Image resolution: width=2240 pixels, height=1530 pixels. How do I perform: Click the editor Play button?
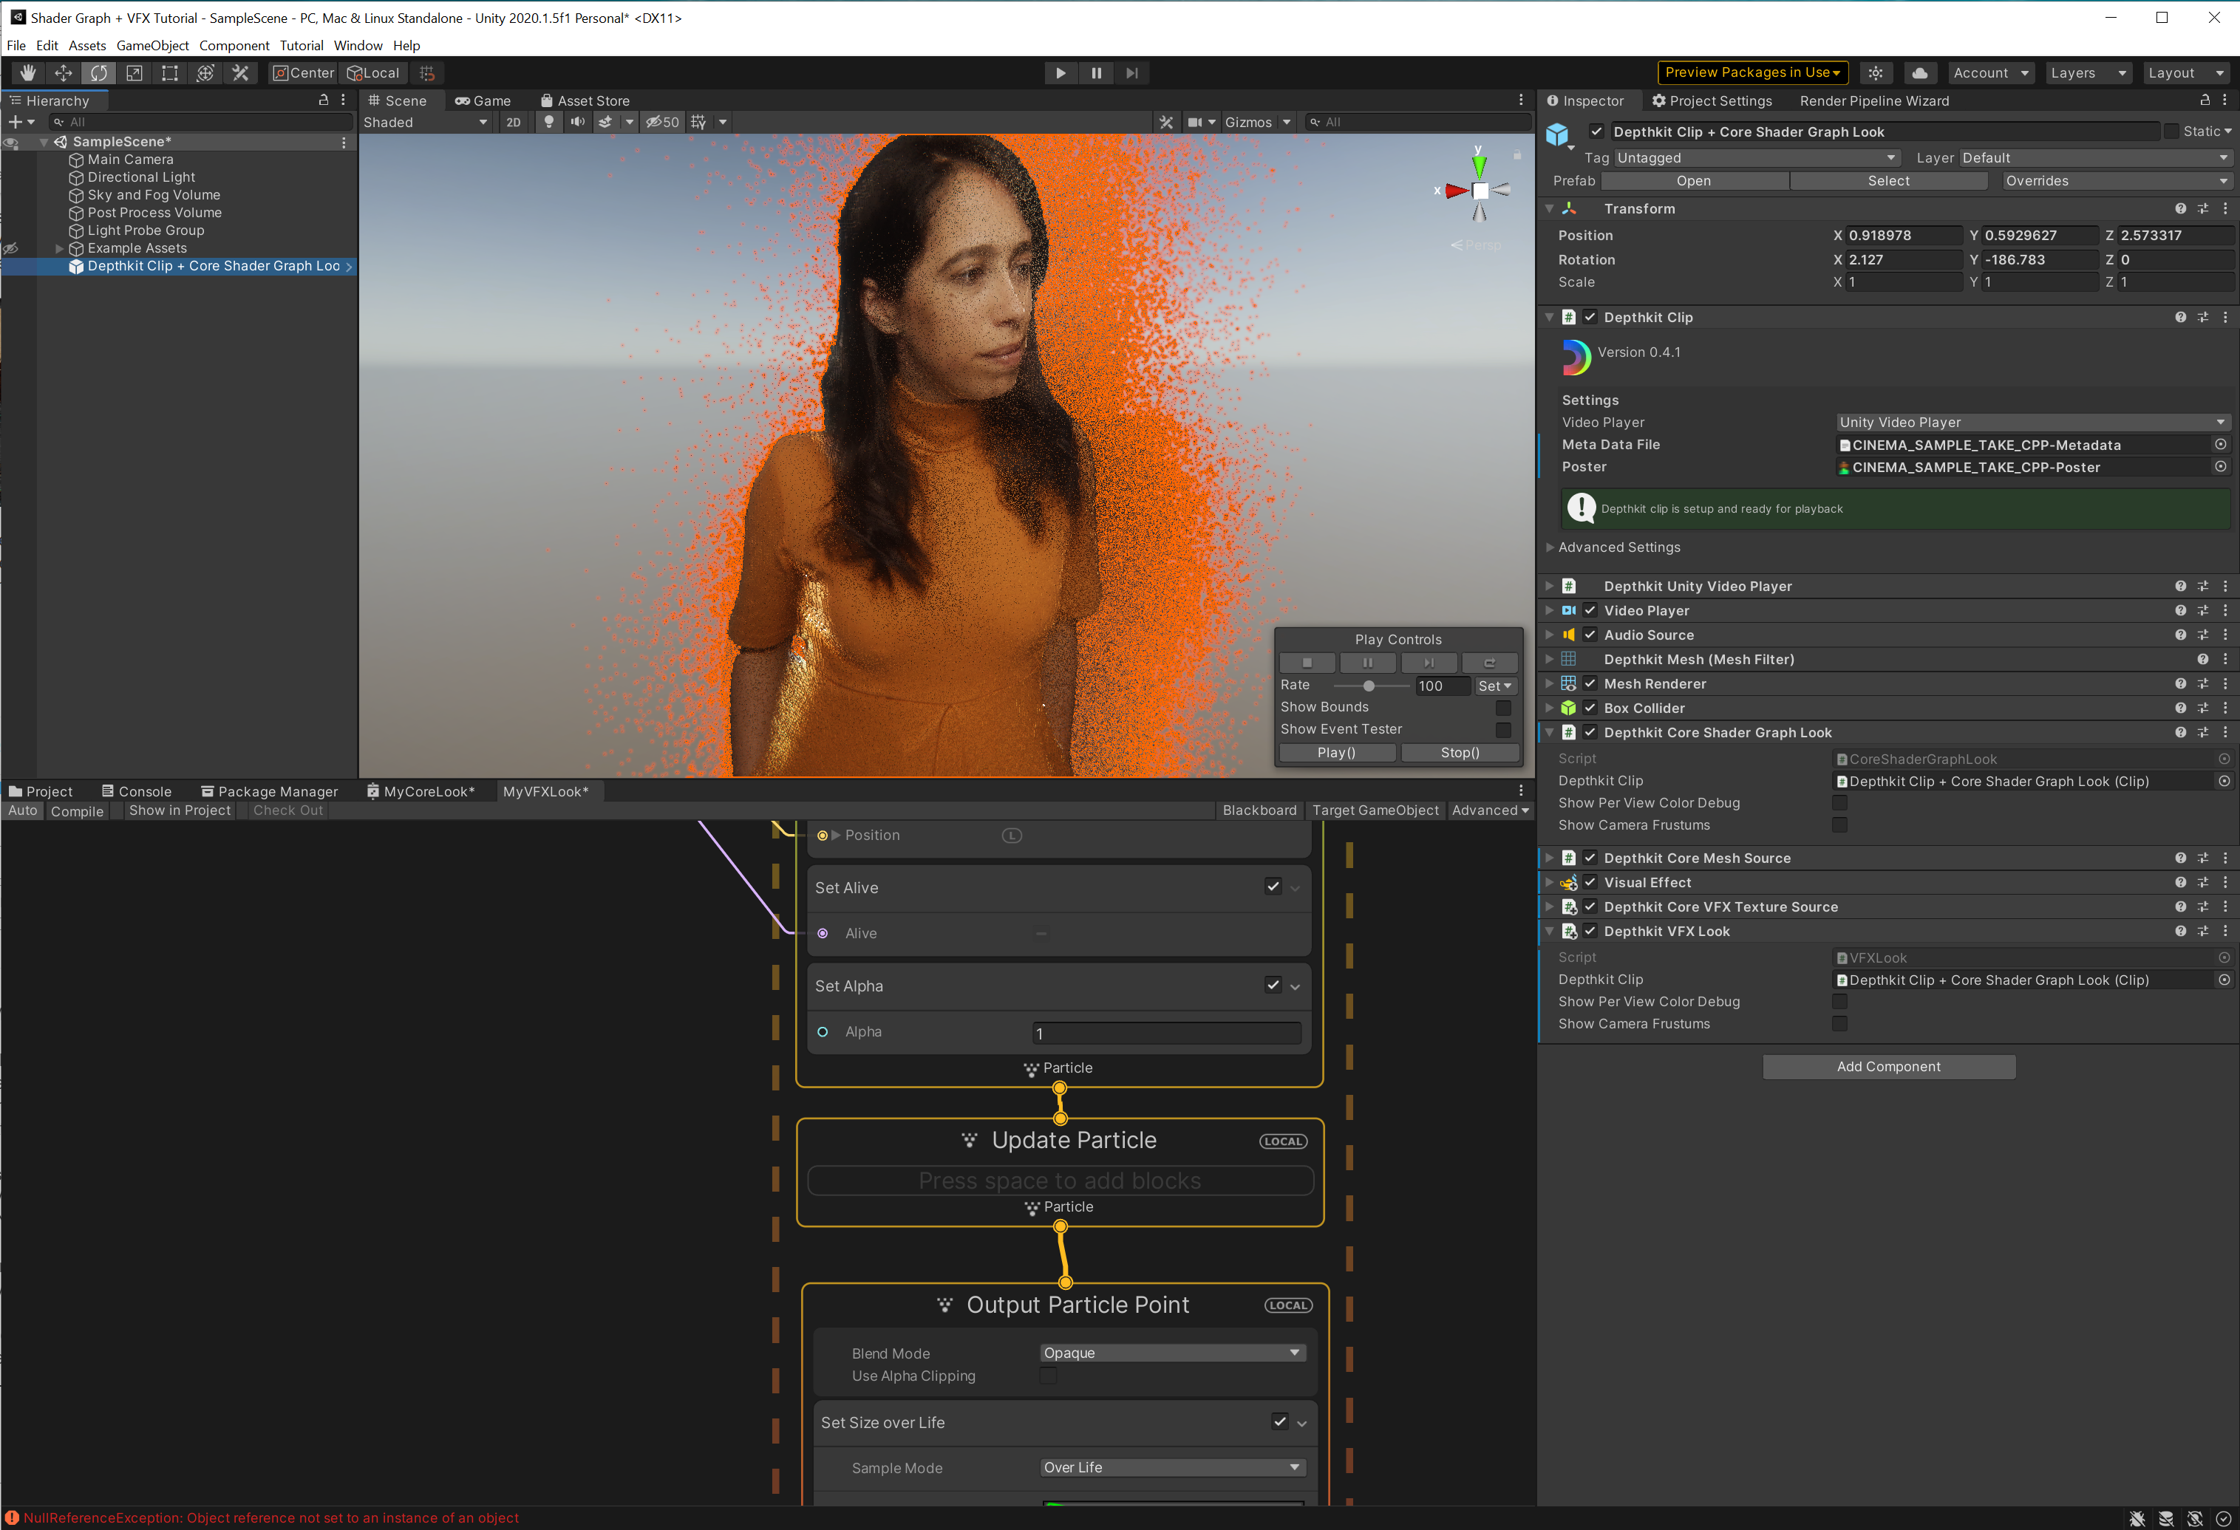tap(1061, 72)
